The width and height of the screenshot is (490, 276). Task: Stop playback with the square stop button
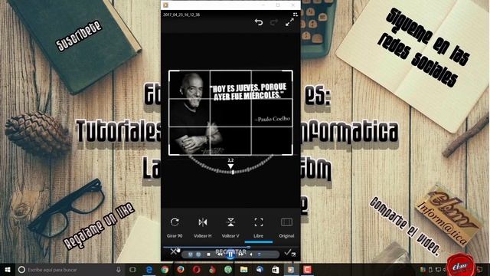pos(208,255)
